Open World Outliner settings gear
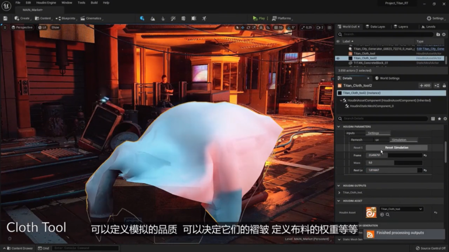Viewport: 449px width, 252px height. click(444, 34)
